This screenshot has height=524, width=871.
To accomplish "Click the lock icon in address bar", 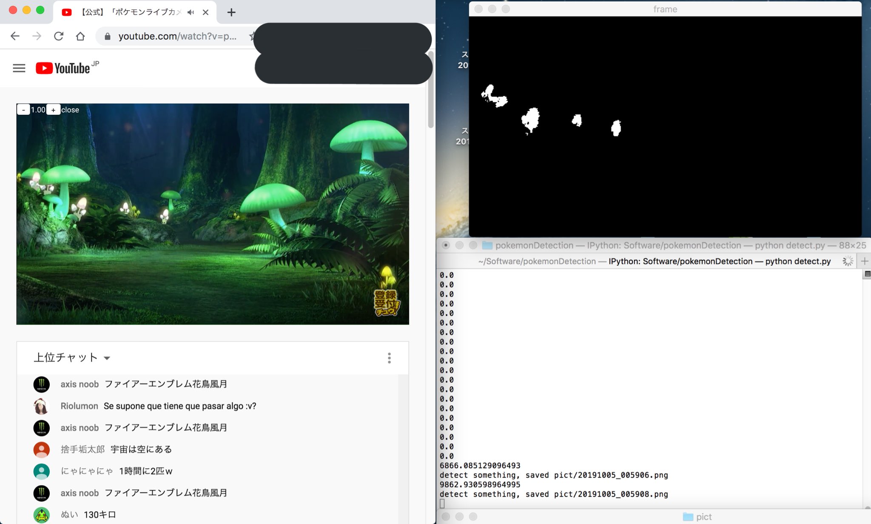I will click(x=108, y=37).
